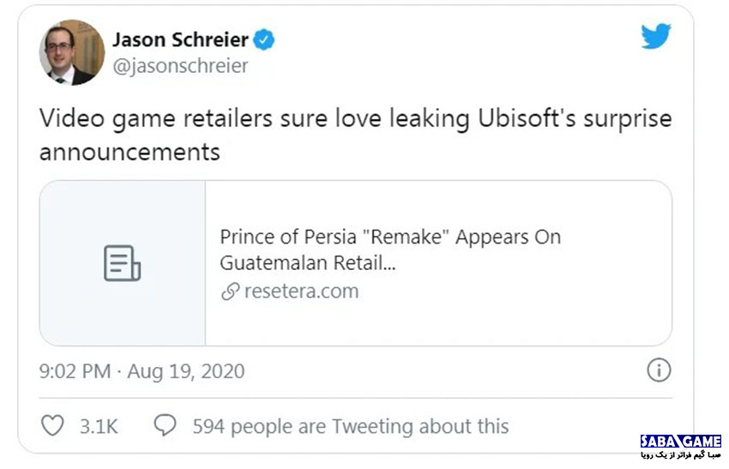This screenshot has width=729, height=469.
Task: Open "594 people are Tweeting about this"
Action: (x=351, y=426)
